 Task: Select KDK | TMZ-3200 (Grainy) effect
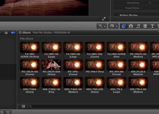tap(95, 85)
